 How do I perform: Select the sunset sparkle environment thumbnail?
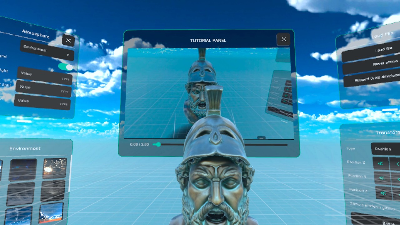[55, 168]
